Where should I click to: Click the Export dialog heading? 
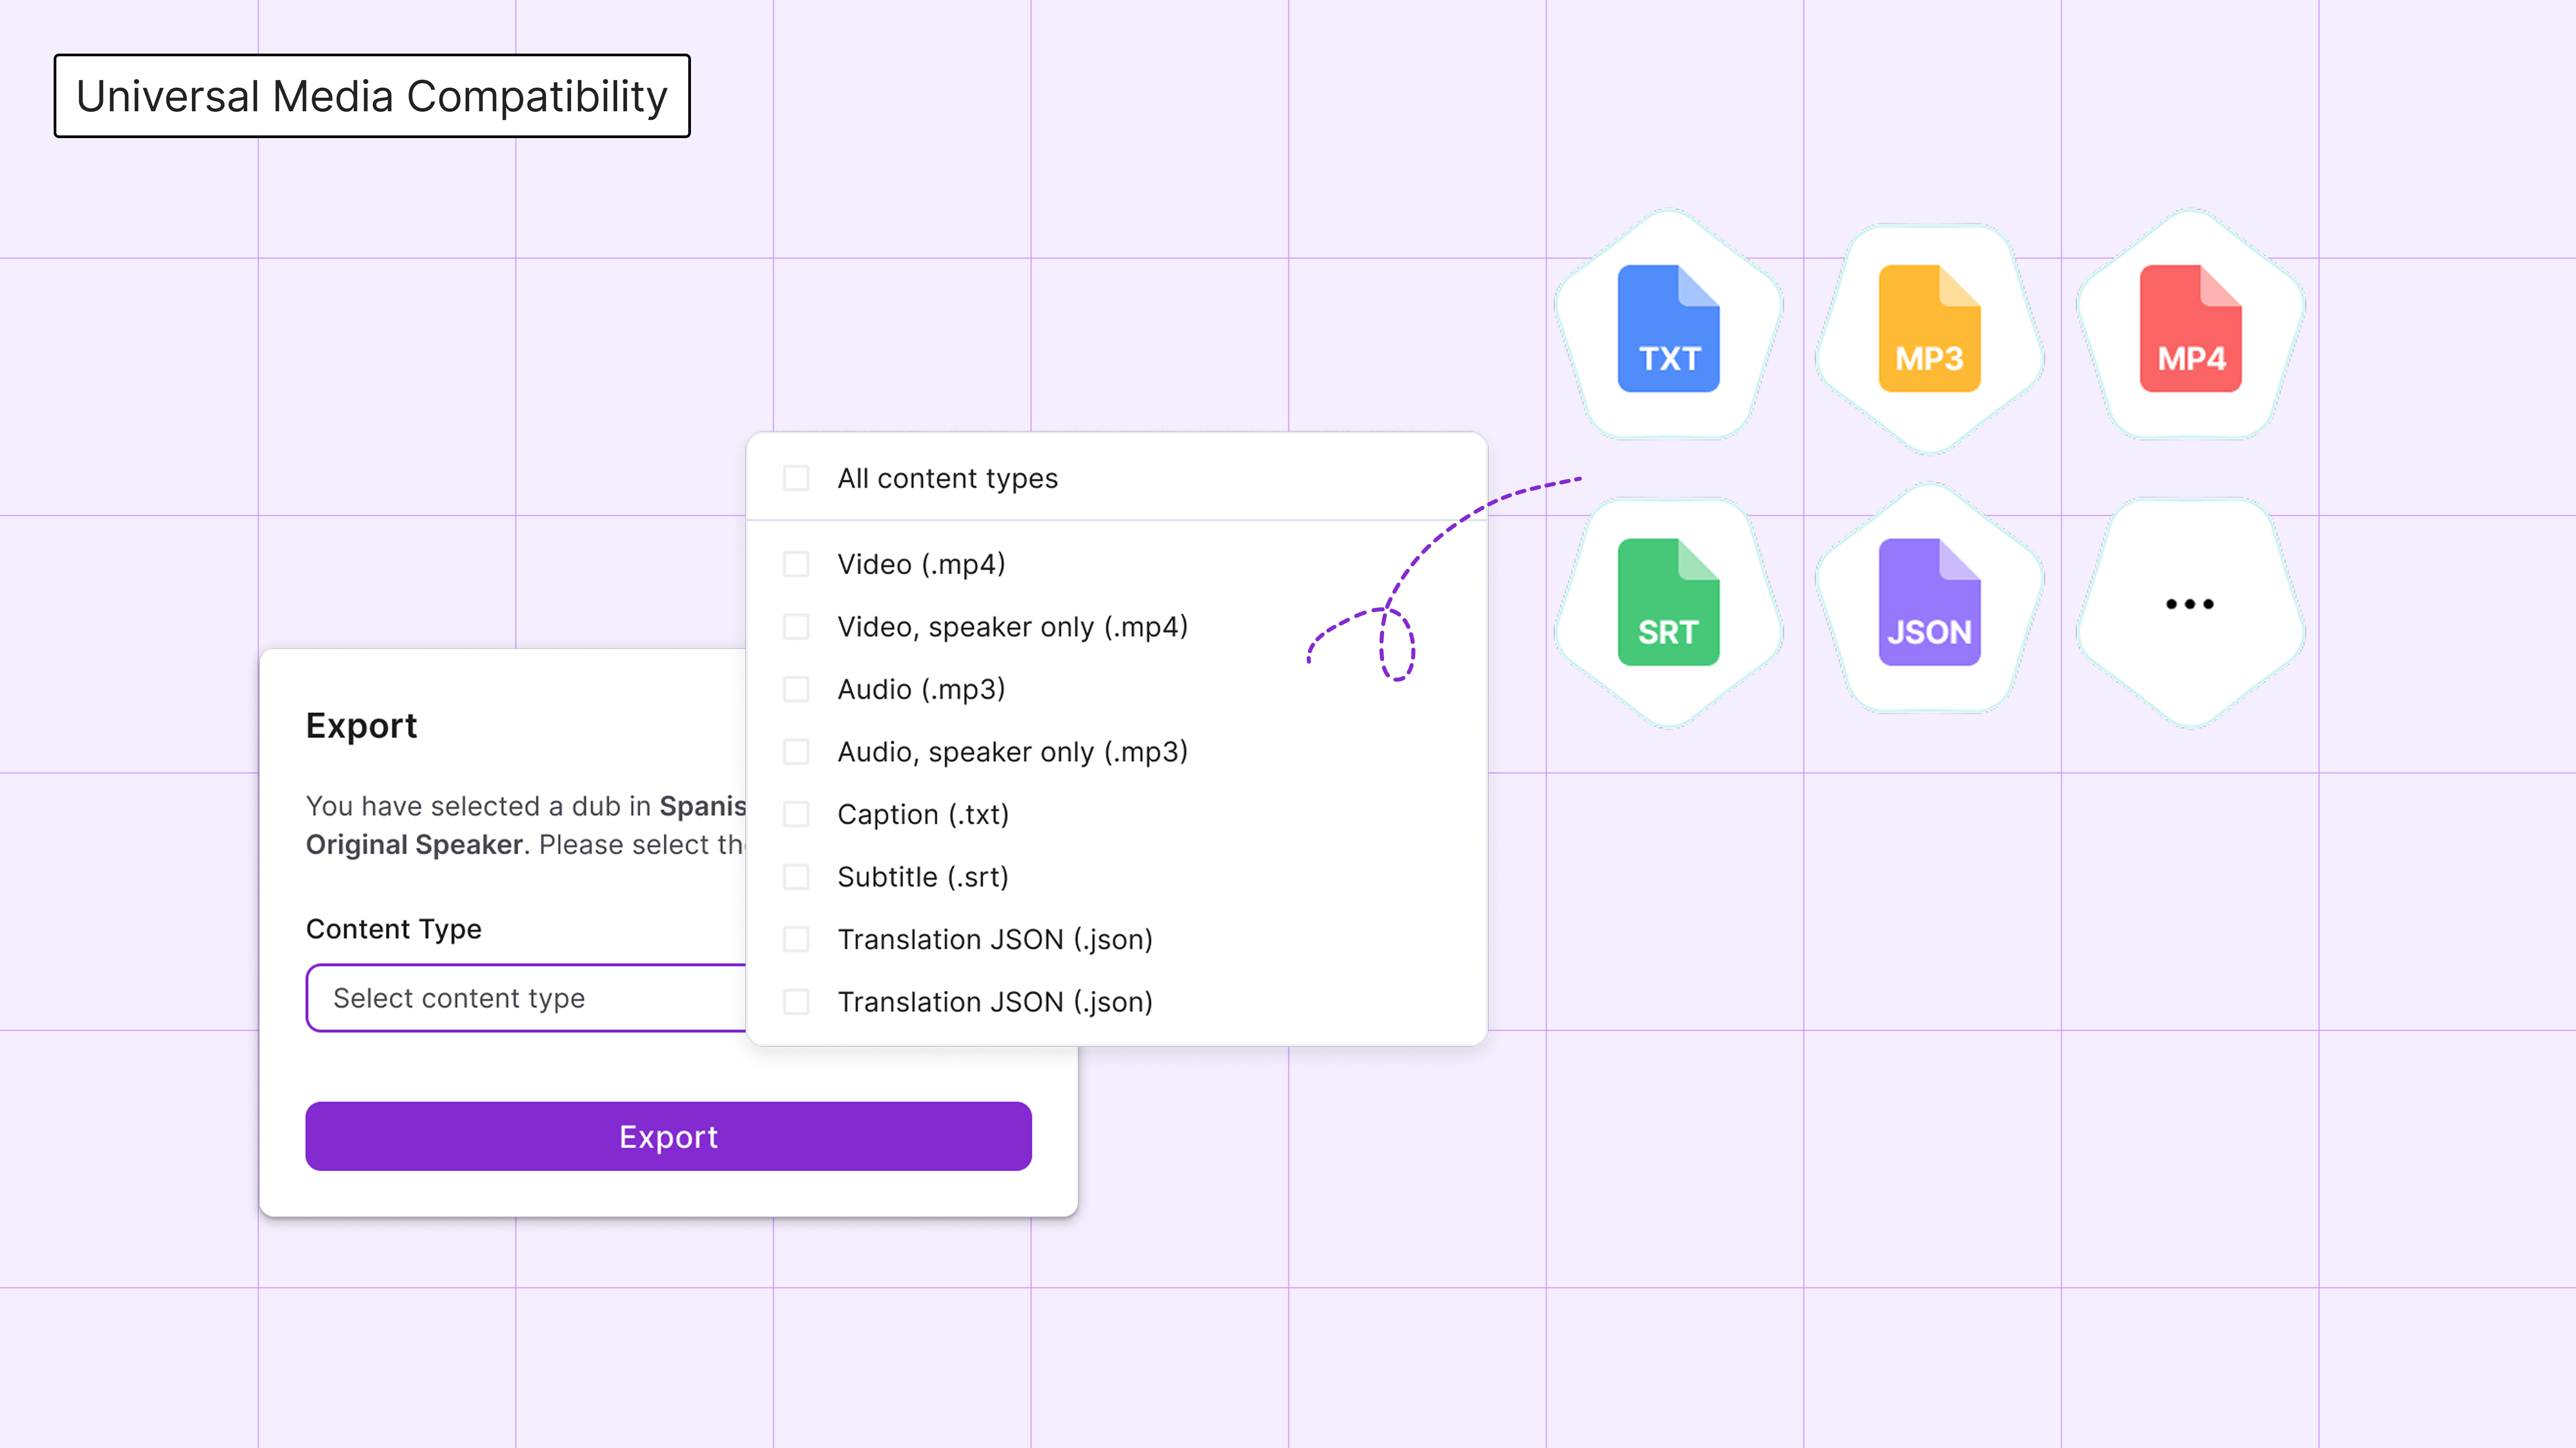tap(361, 725)
